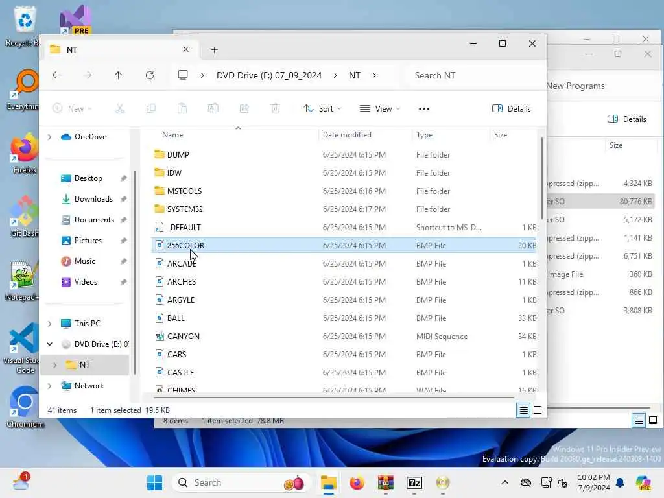Switch to large thumbnails view icon in NT status bar
The height and width of the screenshot is (498, 664).
pos(538,410)
